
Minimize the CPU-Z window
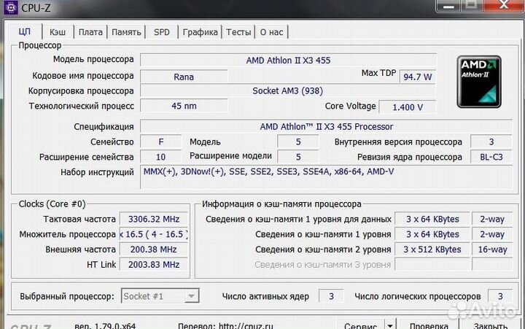pyautogui.click(x=449, y=6)
